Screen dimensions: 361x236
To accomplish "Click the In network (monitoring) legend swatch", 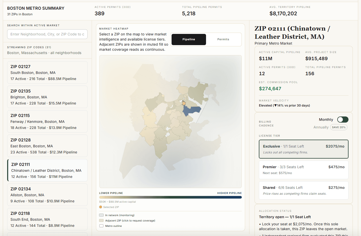I will pos(101,215).
